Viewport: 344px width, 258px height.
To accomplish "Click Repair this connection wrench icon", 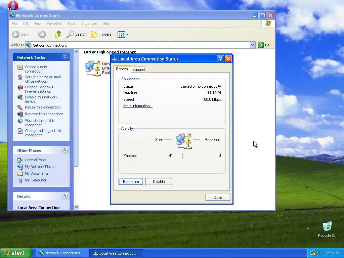I will click(x=20, y=107).
